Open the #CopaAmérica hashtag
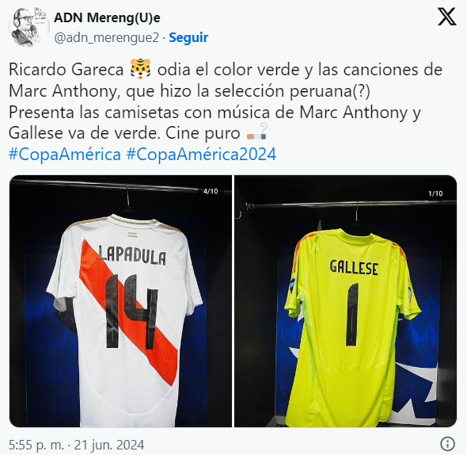The width and height of the screenshot is (467, 455). click(x=65, y=155)
